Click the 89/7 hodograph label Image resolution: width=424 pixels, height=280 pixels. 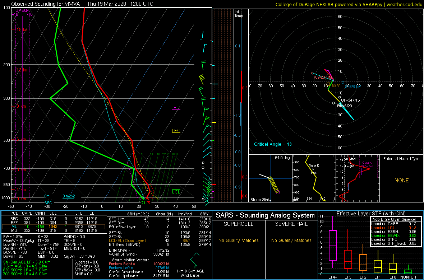(336, 86)
